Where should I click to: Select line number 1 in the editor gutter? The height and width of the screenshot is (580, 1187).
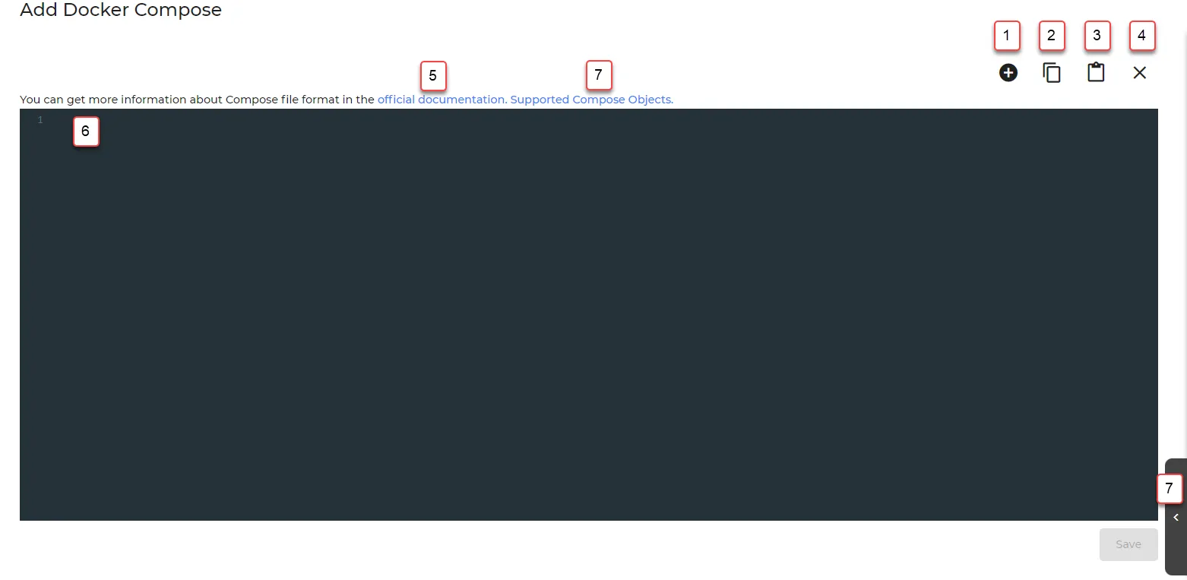click(40, 120)
